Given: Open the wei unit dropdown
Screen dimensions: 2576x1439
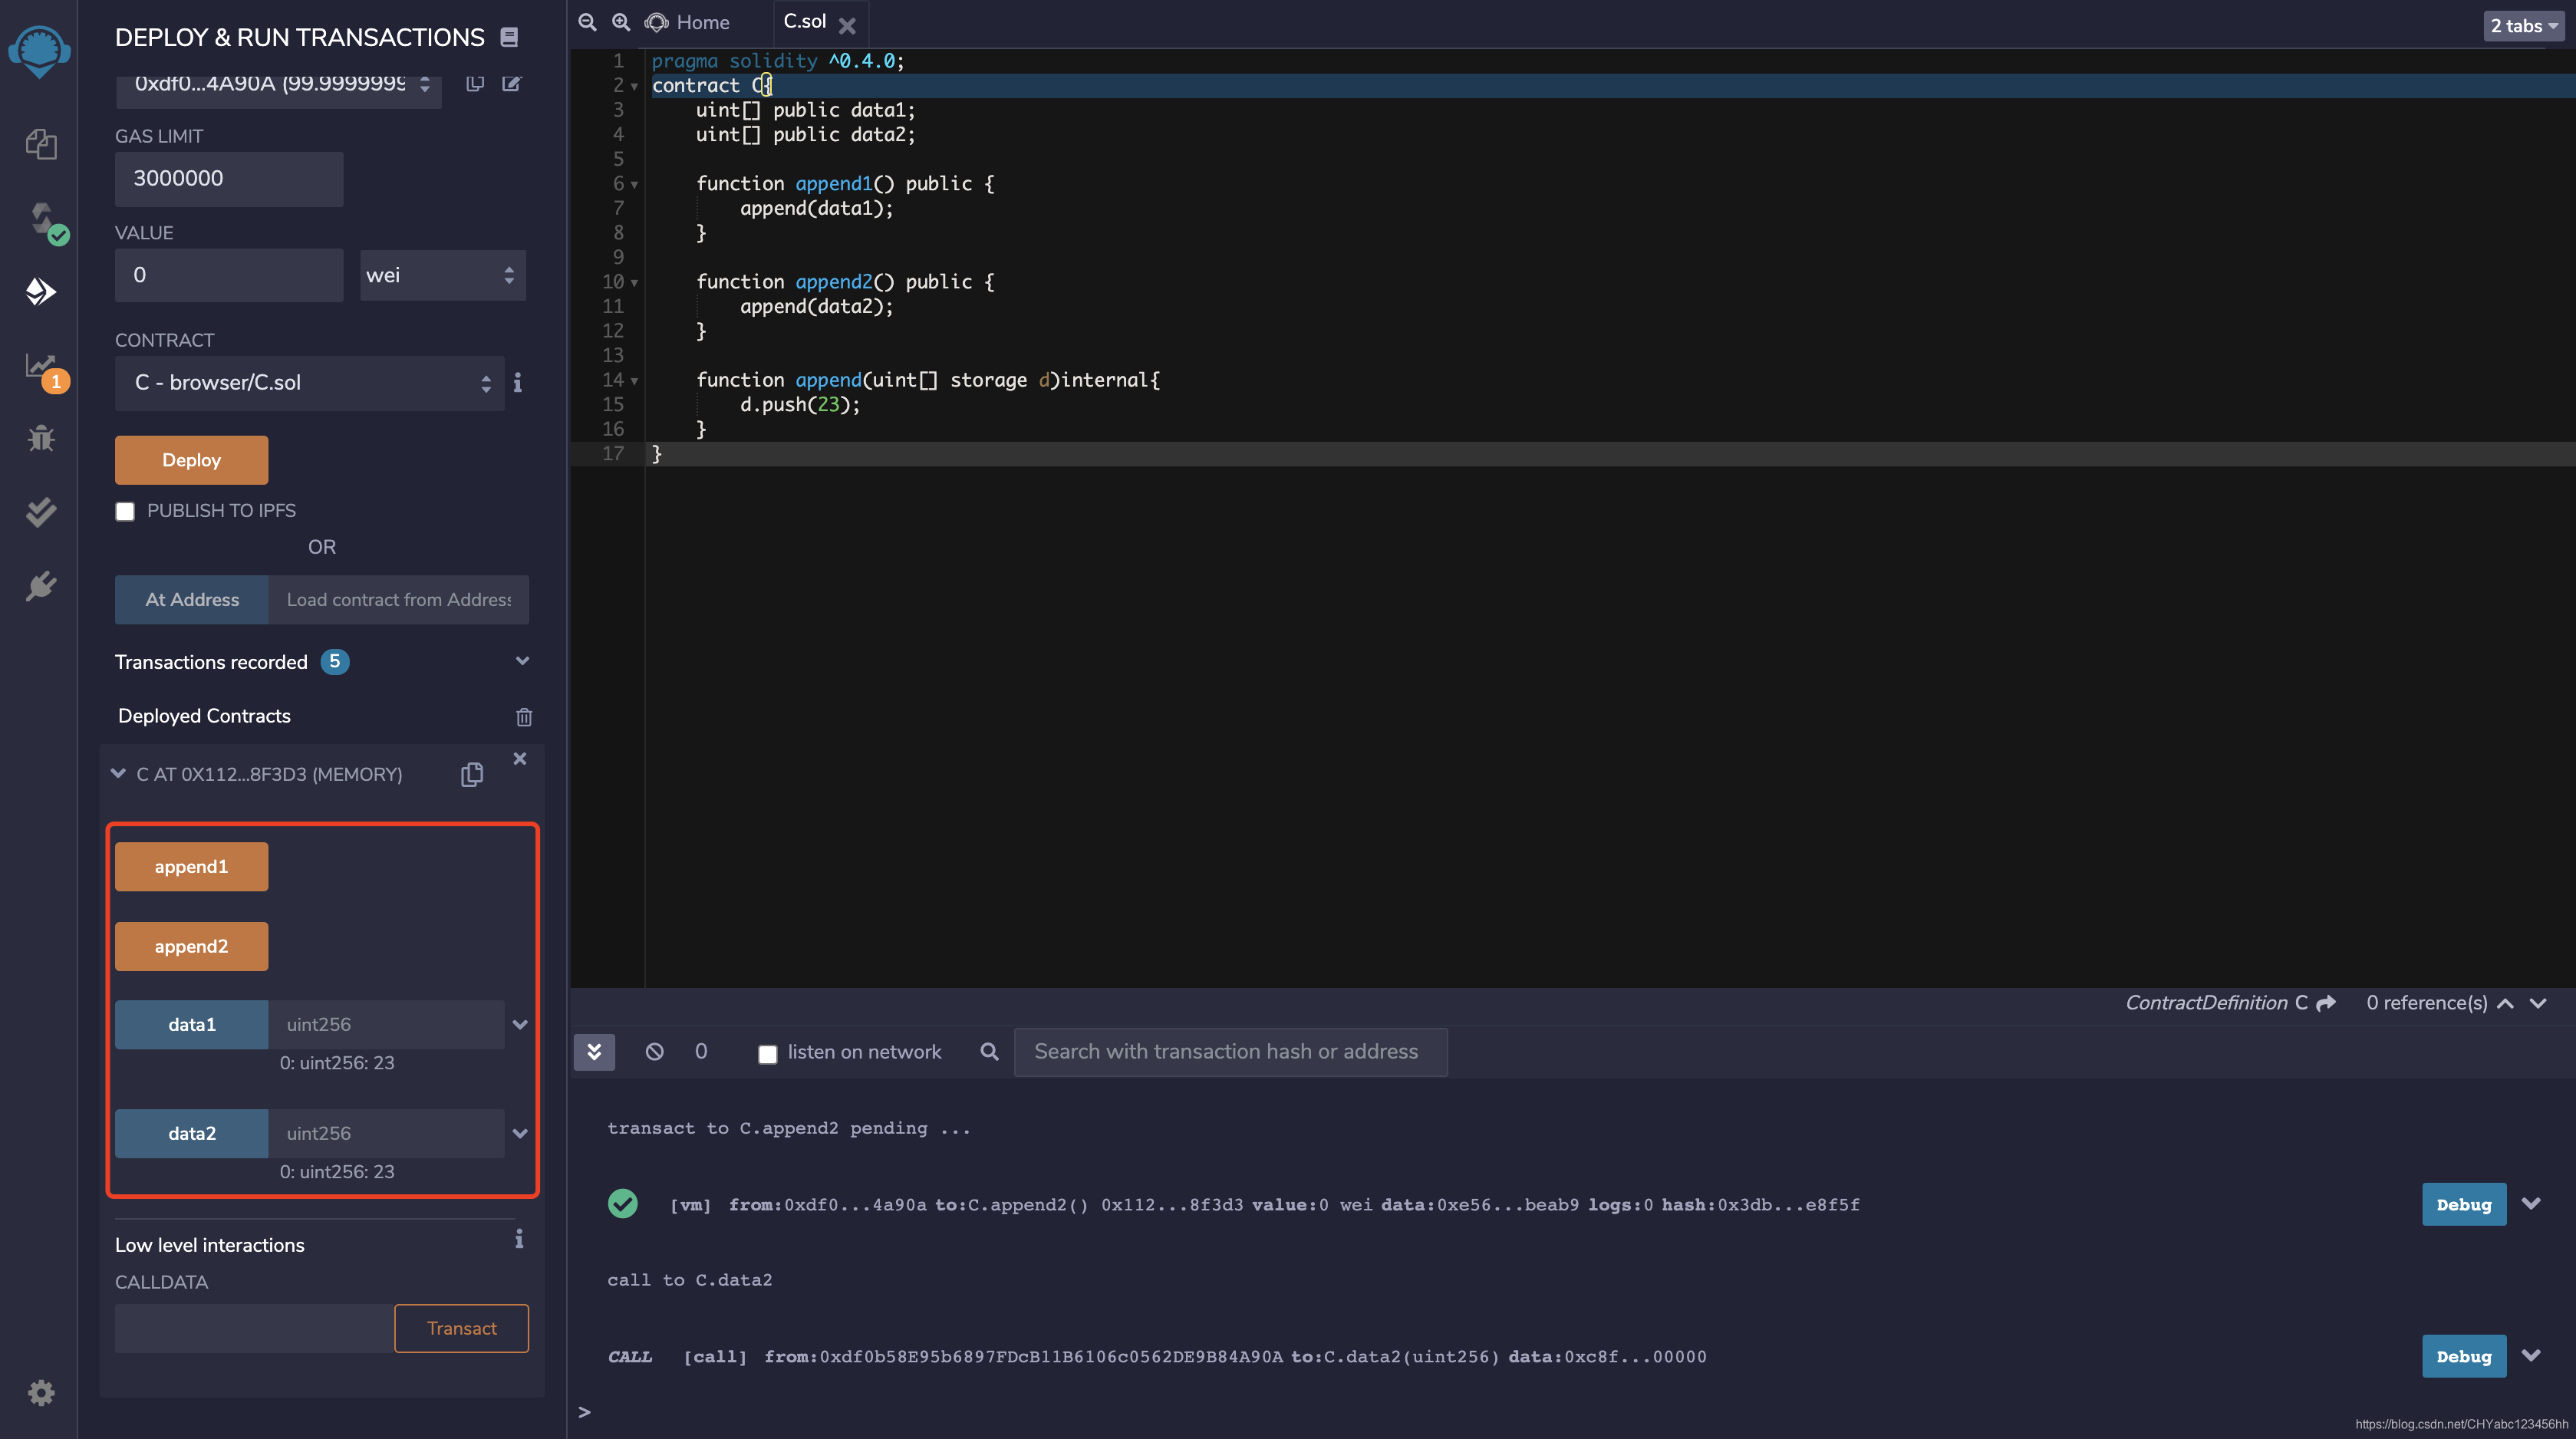Looking at the screenshot, I should click(x=442, y=276).
